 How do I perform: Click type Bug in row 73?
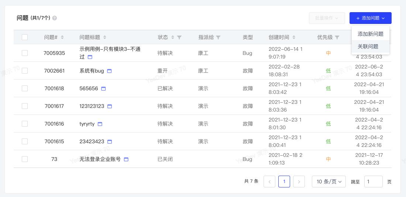248,159
